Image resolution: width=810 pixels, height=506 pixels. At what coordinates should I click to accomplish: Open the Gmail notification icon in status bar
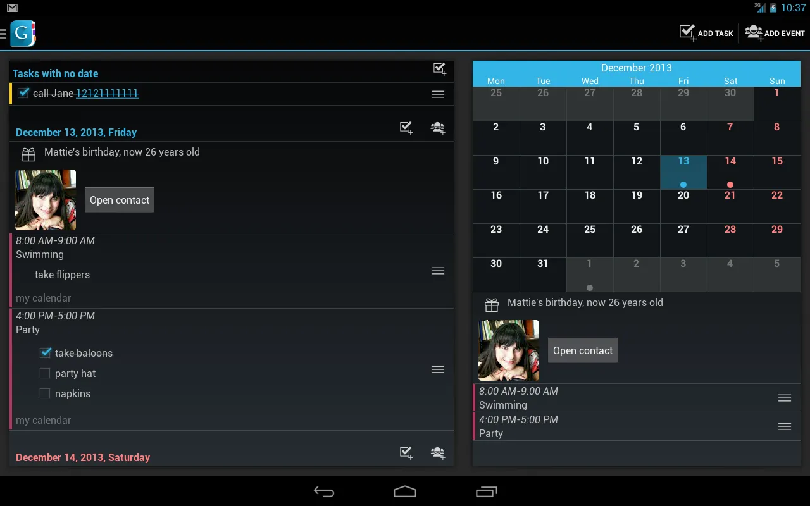(12, 8)
